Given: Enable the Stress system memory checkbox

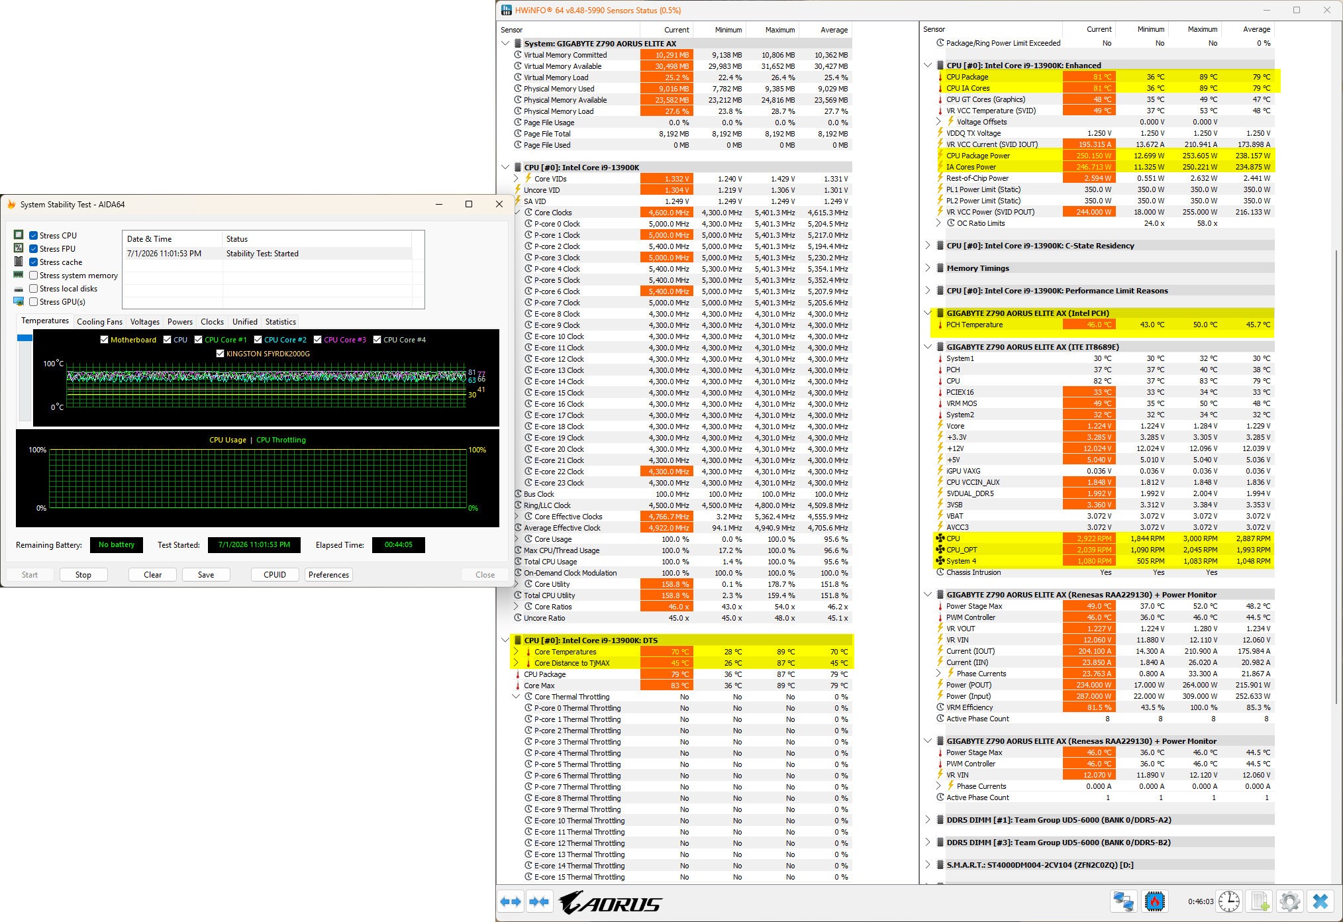Looking at the screenshot, I should tap(33, 276).
